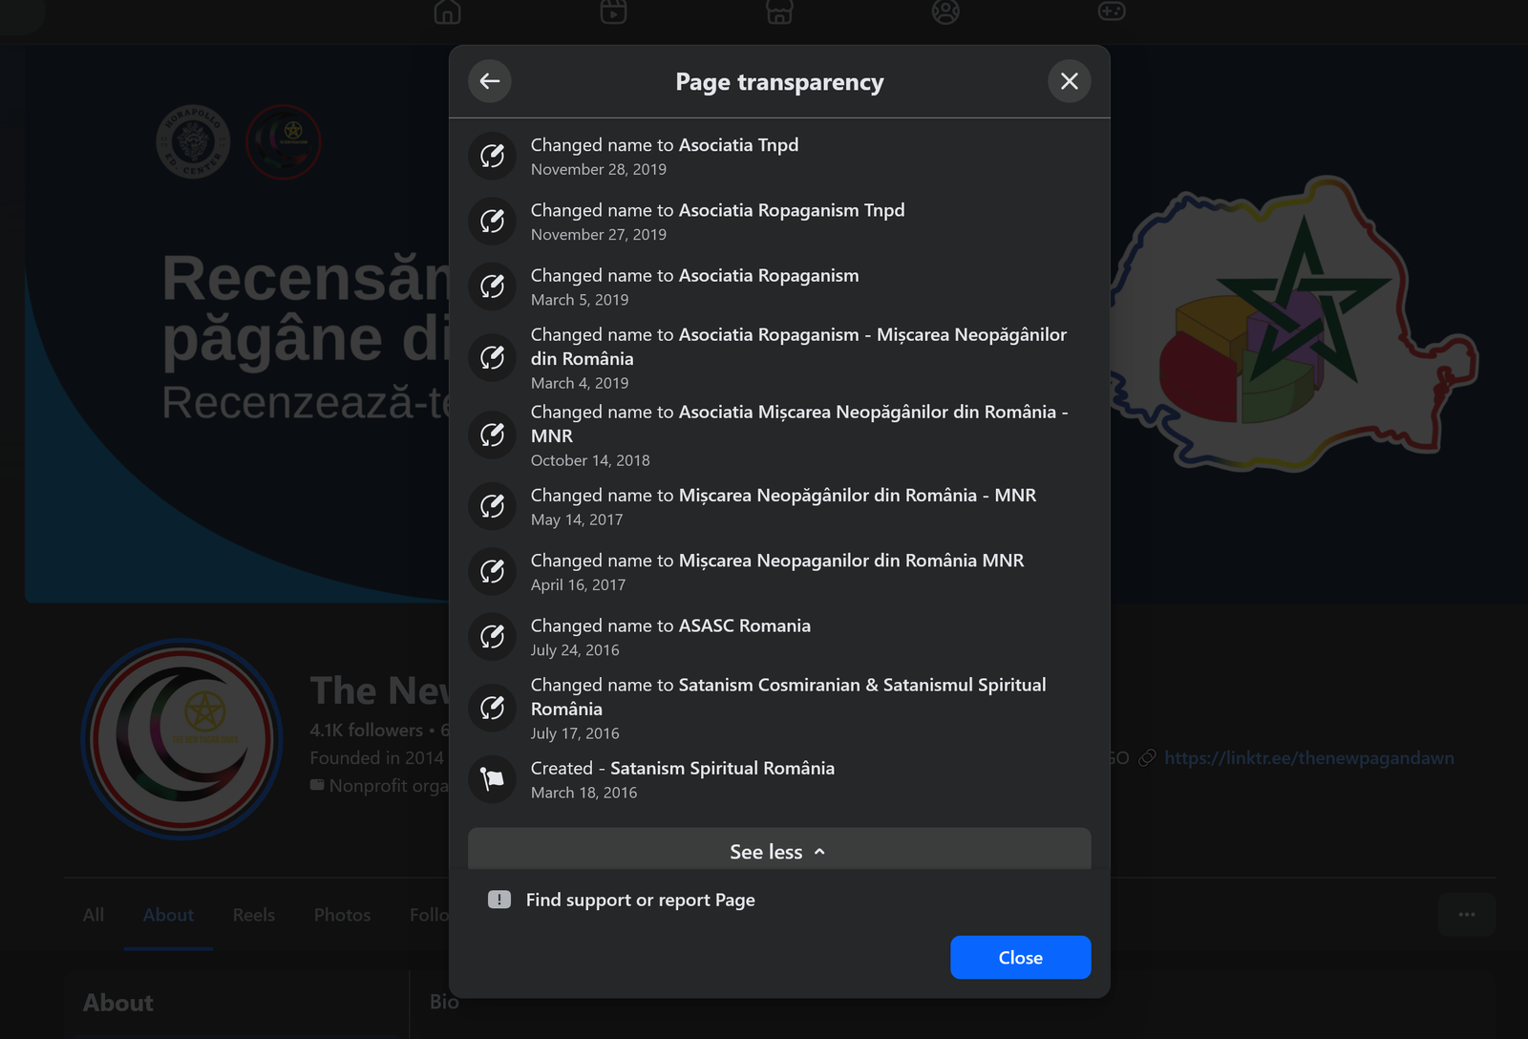Open the Gaming icon in top navigation
The width and height of the screenshot is (1528, 1039).
point(1112,11)
